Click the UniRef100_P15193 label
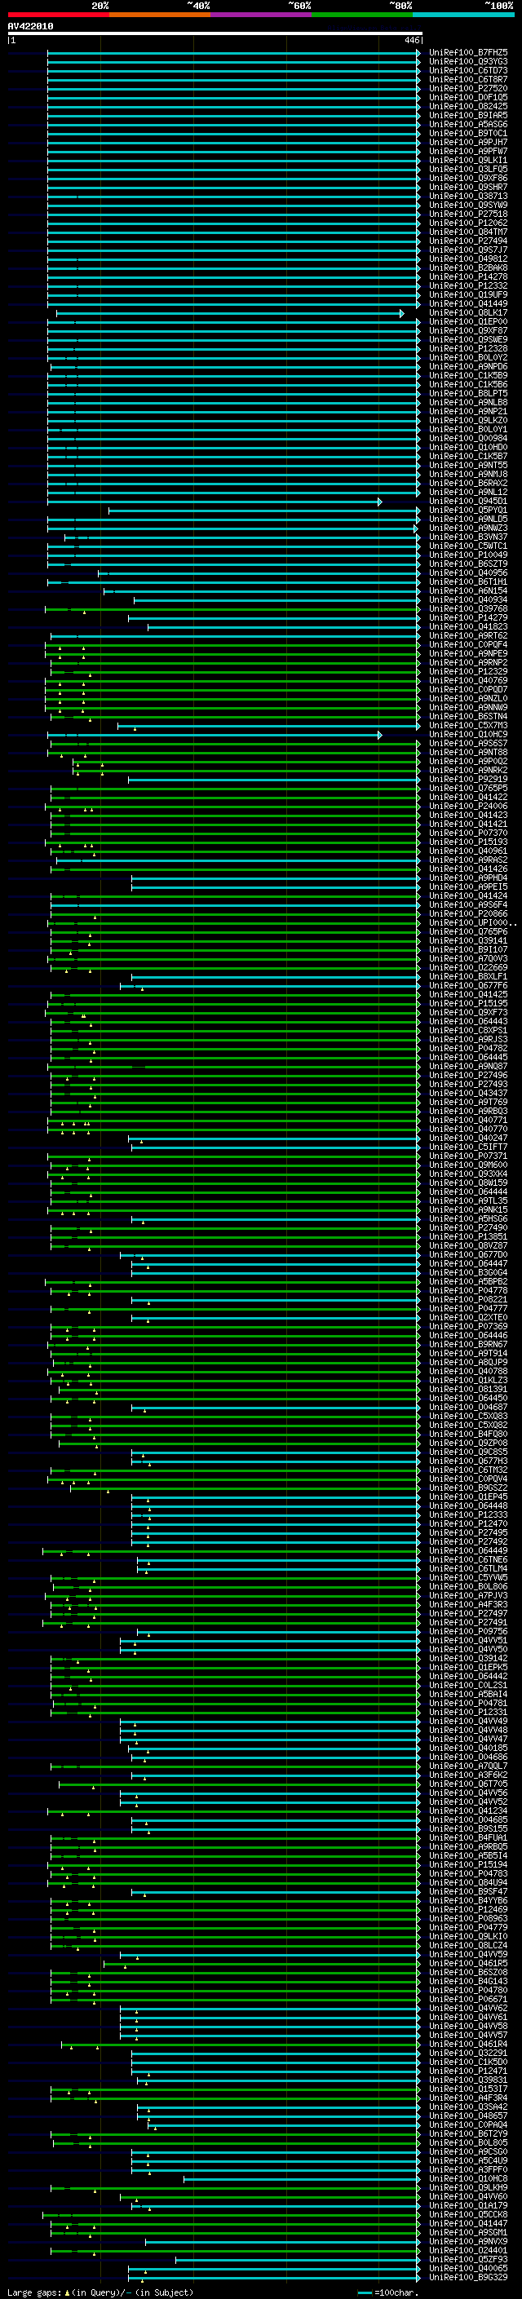The image size is (522, 2299). point(467,842)
